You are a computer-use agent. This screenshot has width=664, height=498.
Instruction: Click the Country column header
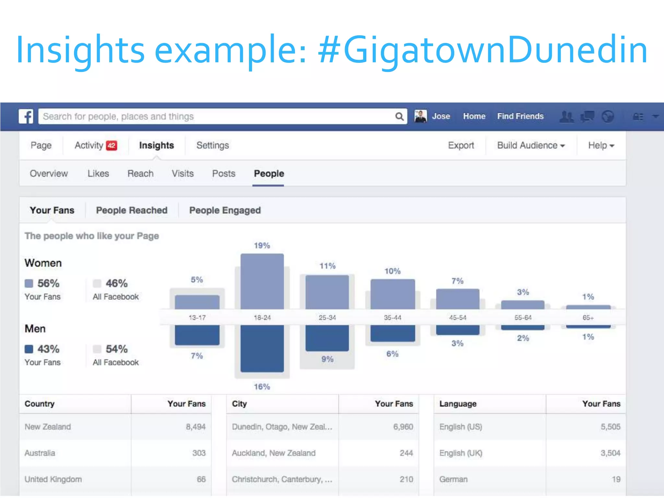coord(40,404)
